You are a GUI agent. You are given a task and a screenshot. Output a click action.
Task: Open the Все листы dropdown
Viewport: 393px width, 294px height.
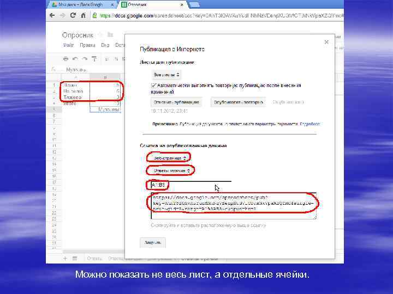point(166,75)
